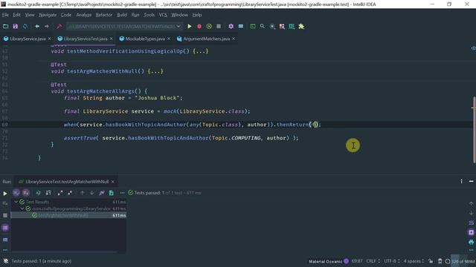Run with coverage icon in toolbar
The height and width of the screenshot is (267, 476).
pos(209,27)
